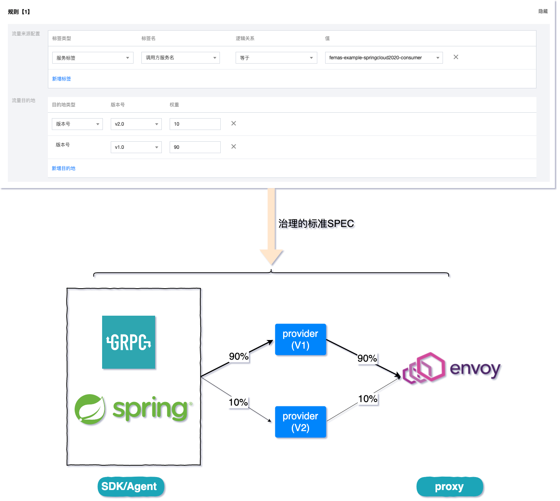
Task: Click the 新增标签 link
Action: click(62, 79)
